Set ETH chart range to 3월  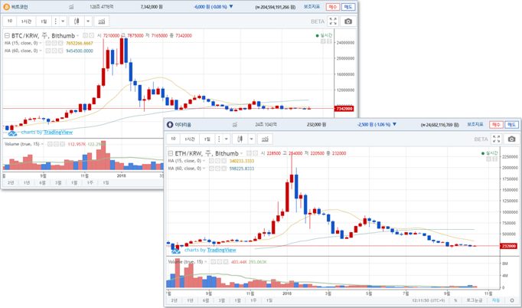222,300
